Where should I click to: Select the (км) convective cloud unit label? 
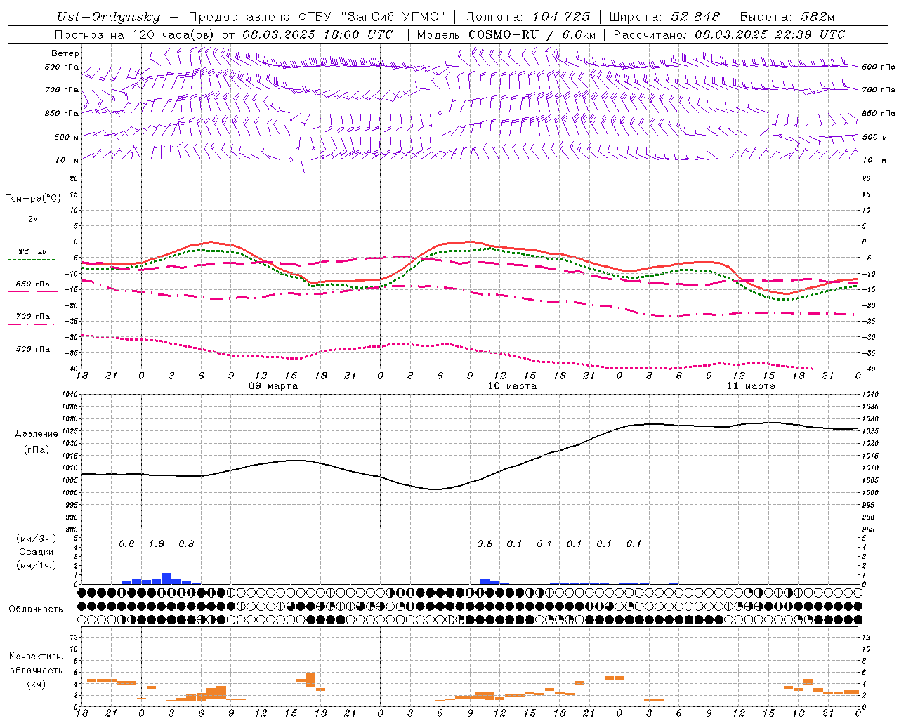[36, 684]
